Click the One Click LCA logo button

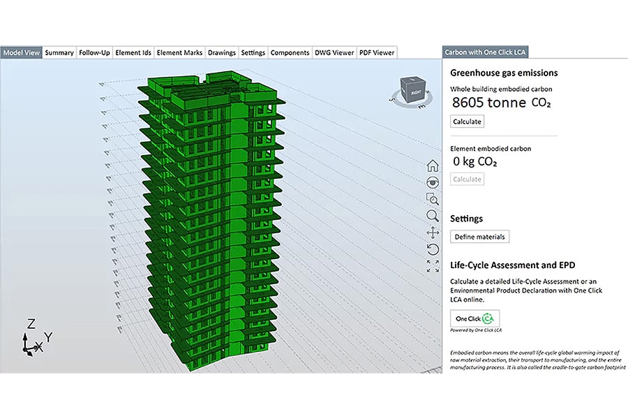pos(474,318)
